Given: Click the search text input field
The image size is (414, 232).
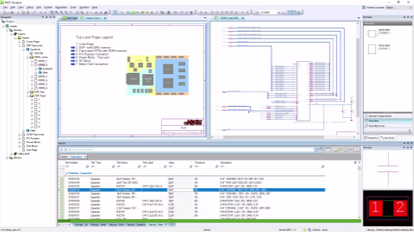Looking at the screenshot, I should [193, 150].
